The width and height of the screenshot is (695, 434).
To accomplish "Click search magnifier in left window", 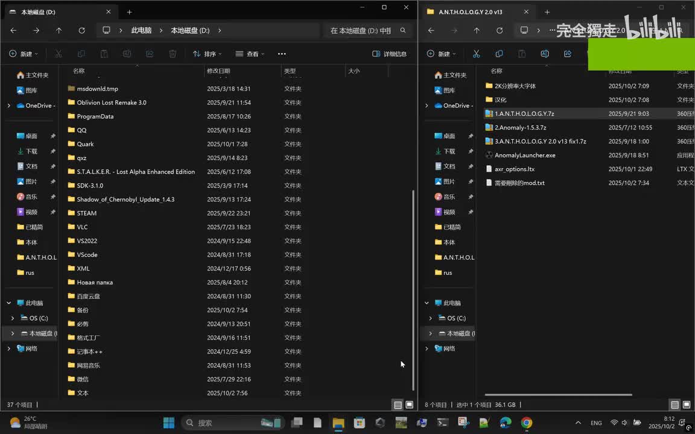I will point(403,30).
